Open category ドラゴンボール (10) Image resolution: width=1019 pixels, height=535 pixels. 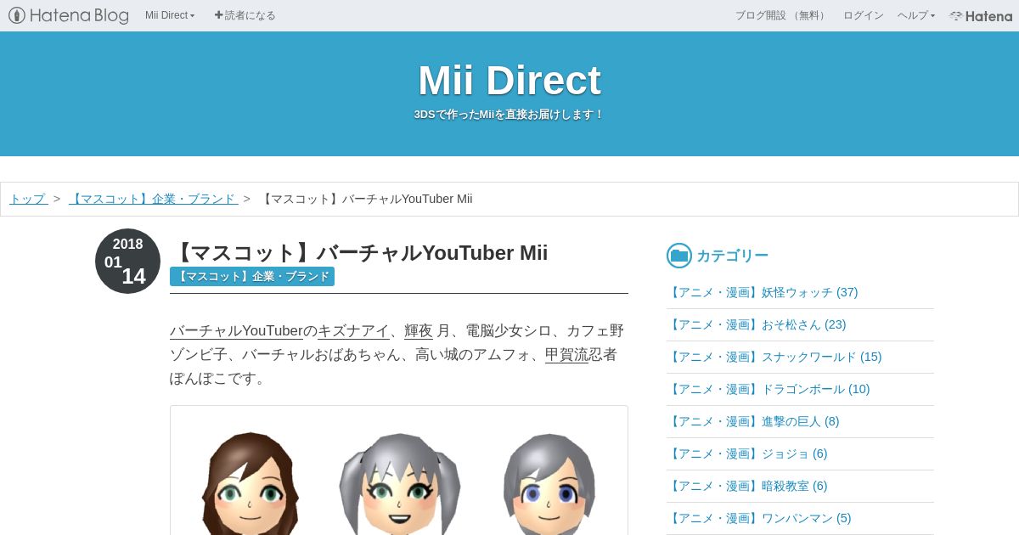click(768, 389)
